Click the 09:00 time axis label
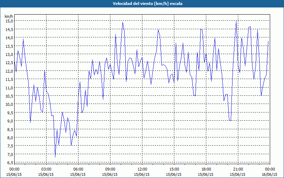This screenshot has height=178, width=284. [x=110, y=169]
